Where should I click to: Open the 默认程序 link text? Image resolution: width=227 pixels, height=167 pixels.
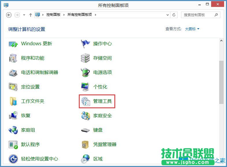(x=30, y=144)
